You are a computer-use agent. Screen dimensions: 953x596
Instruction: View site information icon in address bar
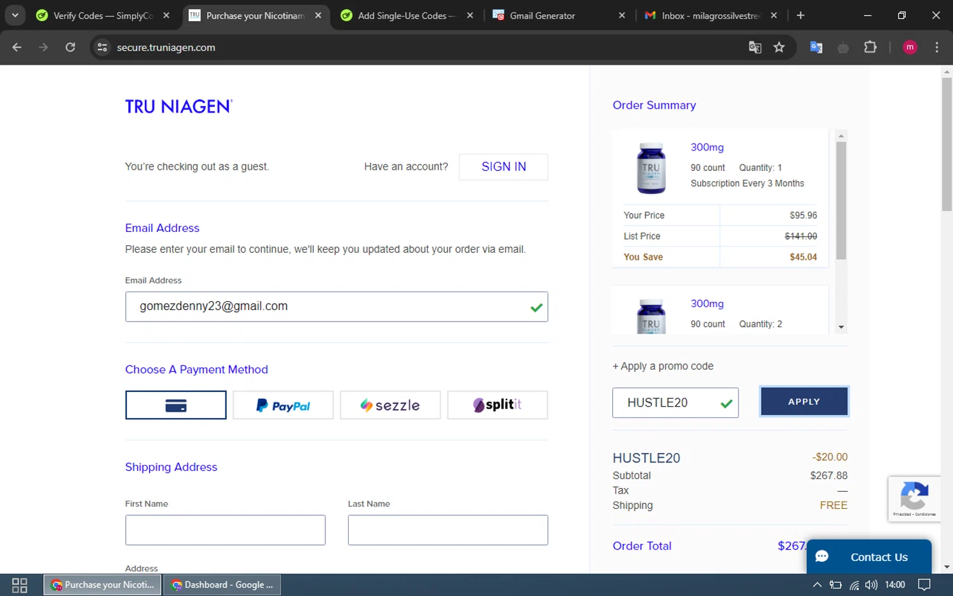click(x=102, y=47)
